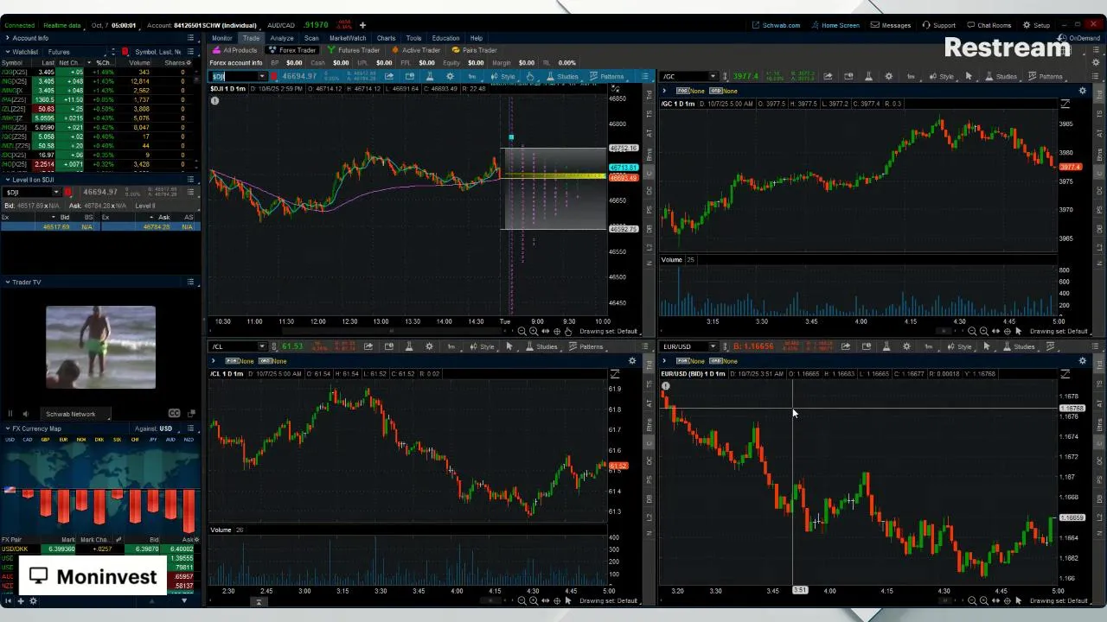Toggle closed captions on Trader TV
The width and height of the screenshot is (1107, 622).
pyautogui.click(x=174, y=414)
